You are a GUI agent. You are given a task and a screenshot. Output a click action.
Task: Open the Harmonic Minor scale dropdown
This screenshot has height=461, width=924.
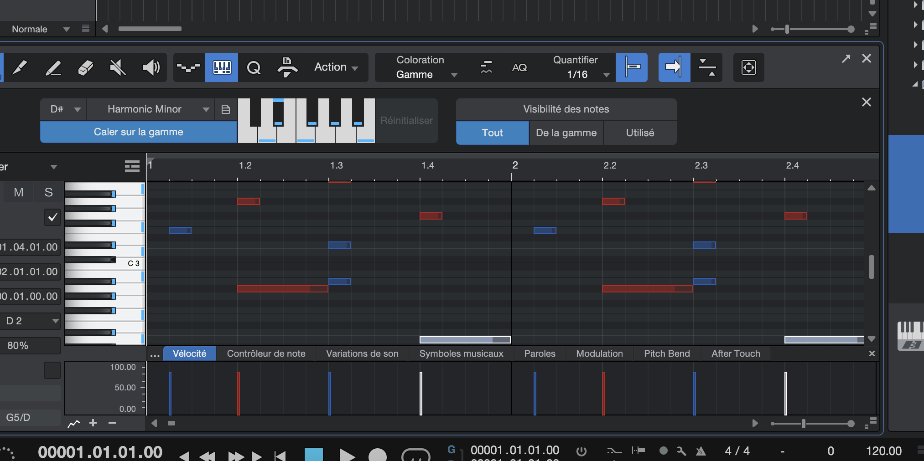pos(151,109)
